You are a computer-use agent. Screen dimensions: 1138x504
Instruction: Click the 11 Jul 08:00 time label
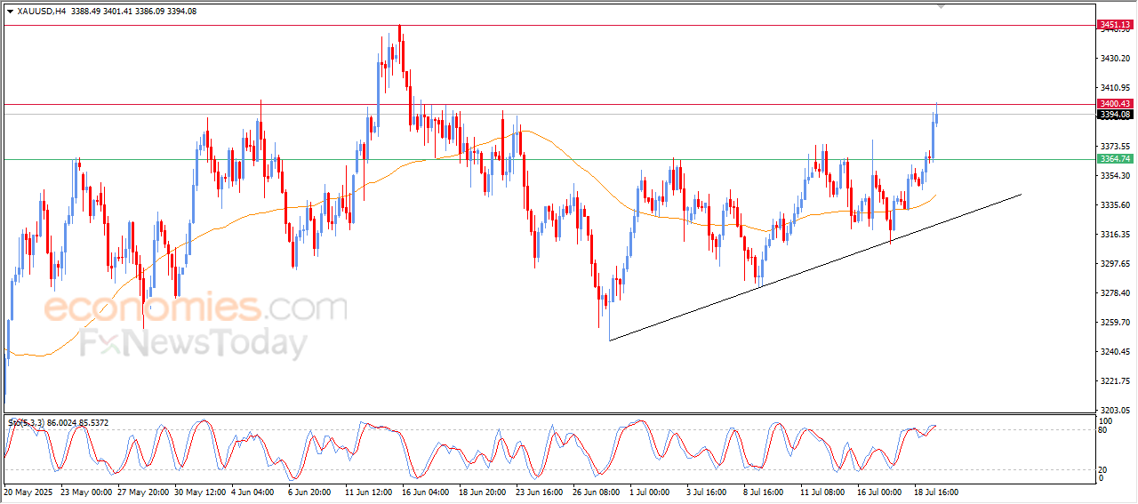822,492
